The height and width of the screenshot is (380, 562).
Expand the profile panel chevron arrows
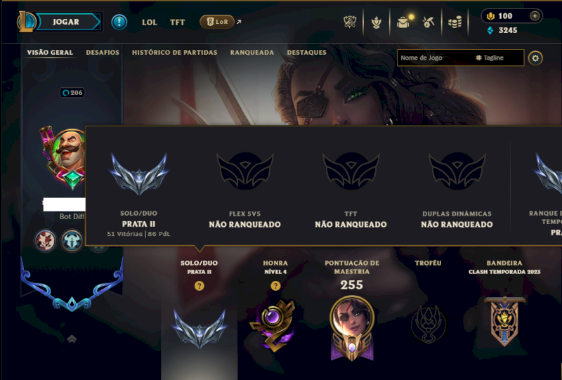point(72,339)
